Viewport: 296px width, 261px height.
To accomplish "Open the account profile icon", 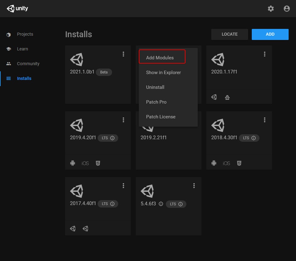I will 286,9.
